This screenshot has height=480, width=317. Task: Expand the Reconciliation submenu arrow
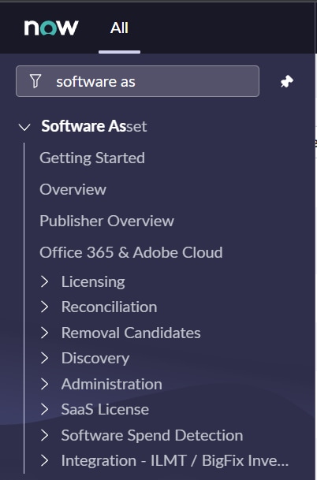(x=45, y=307)
